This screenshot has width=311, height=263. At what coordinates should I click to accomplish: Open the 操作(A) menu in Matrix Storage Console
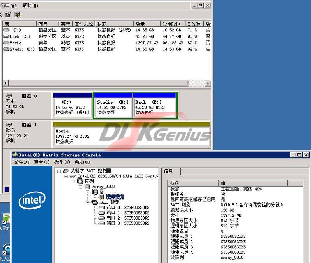(x=62, y=162)
